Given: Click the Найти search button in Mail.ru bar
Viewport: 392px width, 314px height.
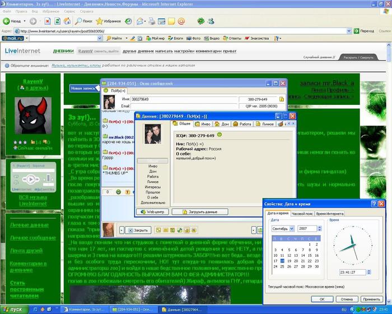Looking at the screenshot, I should tap(114, 38).
